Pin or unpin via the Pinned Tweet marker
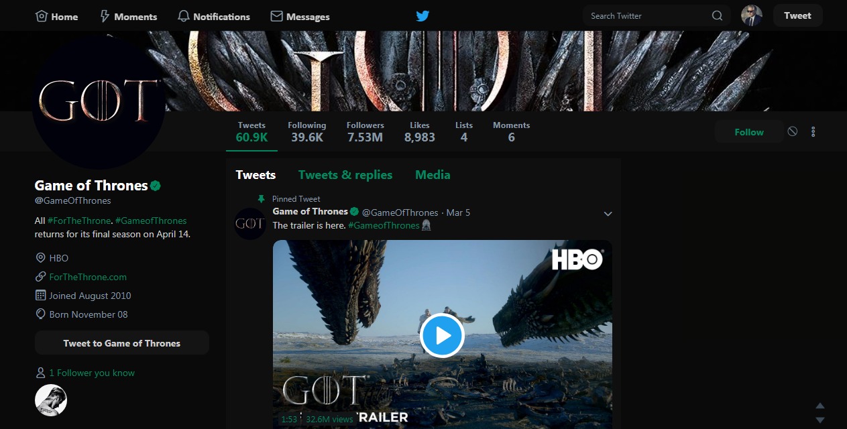Image resolution: width=847 pixels, height=429 pixels. [x=262, y=198]
